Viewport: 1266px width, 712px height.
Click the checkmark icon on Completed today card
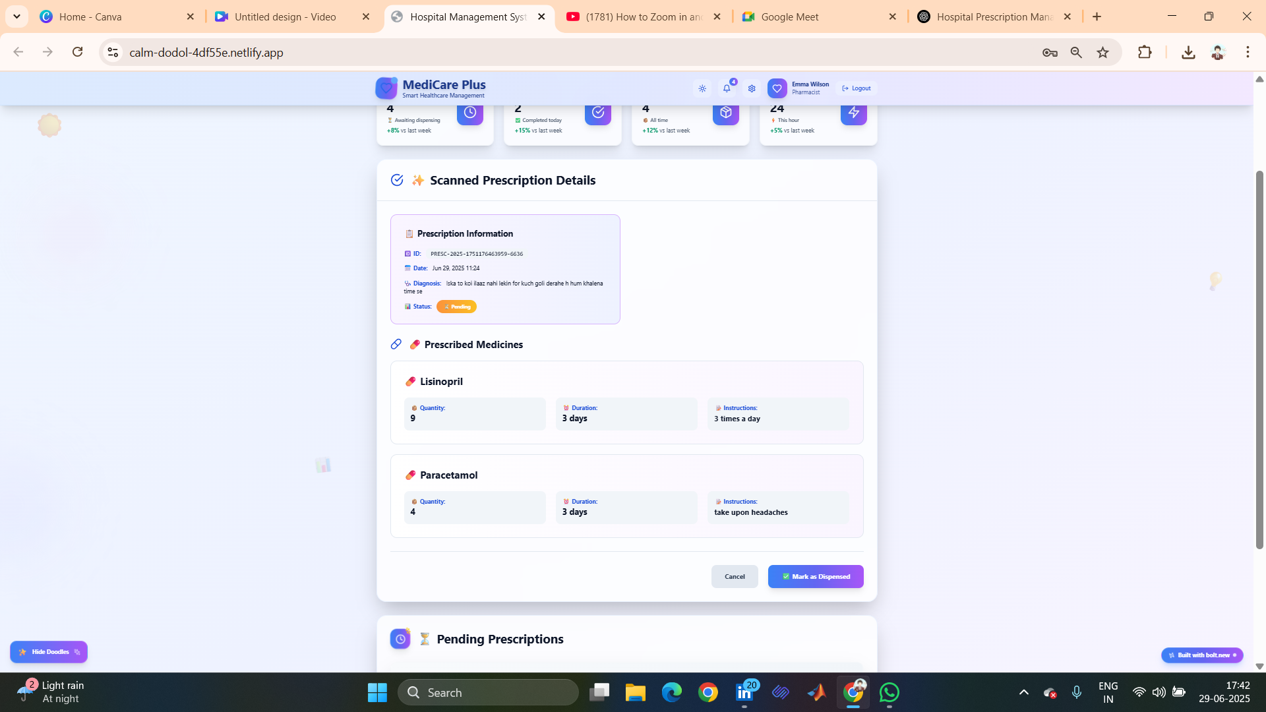coord(598,113)
